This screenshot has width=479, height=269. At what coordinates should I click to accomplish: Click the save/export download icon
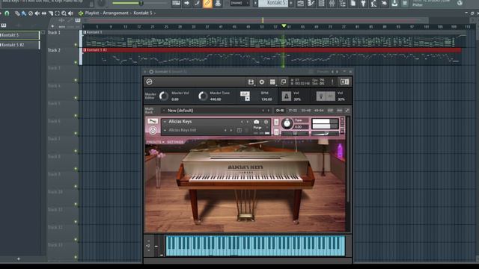[394, 3]
